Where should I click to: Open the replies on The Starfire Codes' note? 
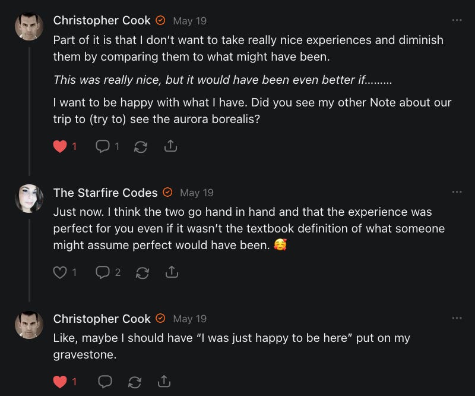[x=103, y=272]
